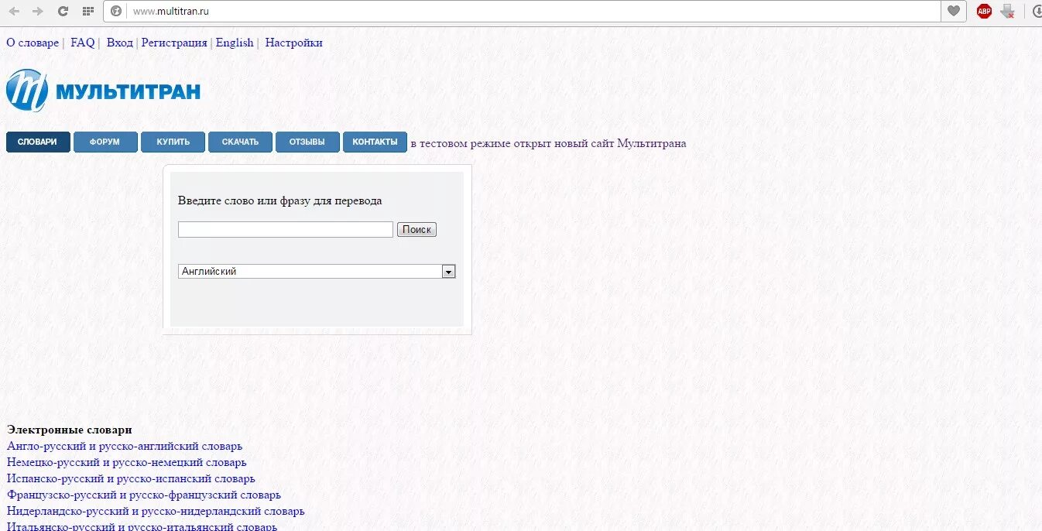Open Нидерландско-русский и русско-нидерландский словарь

[x=156, y=512]
